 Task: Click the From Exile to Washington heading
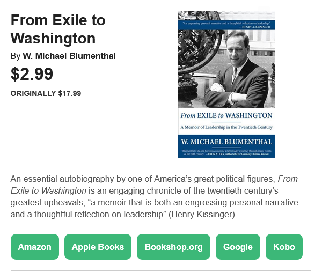click(58, 29)
